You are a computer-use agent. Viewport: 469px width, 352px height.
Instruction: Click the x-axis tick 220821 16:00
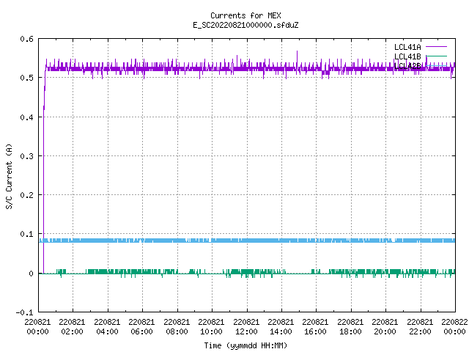(x=315, y=327)
